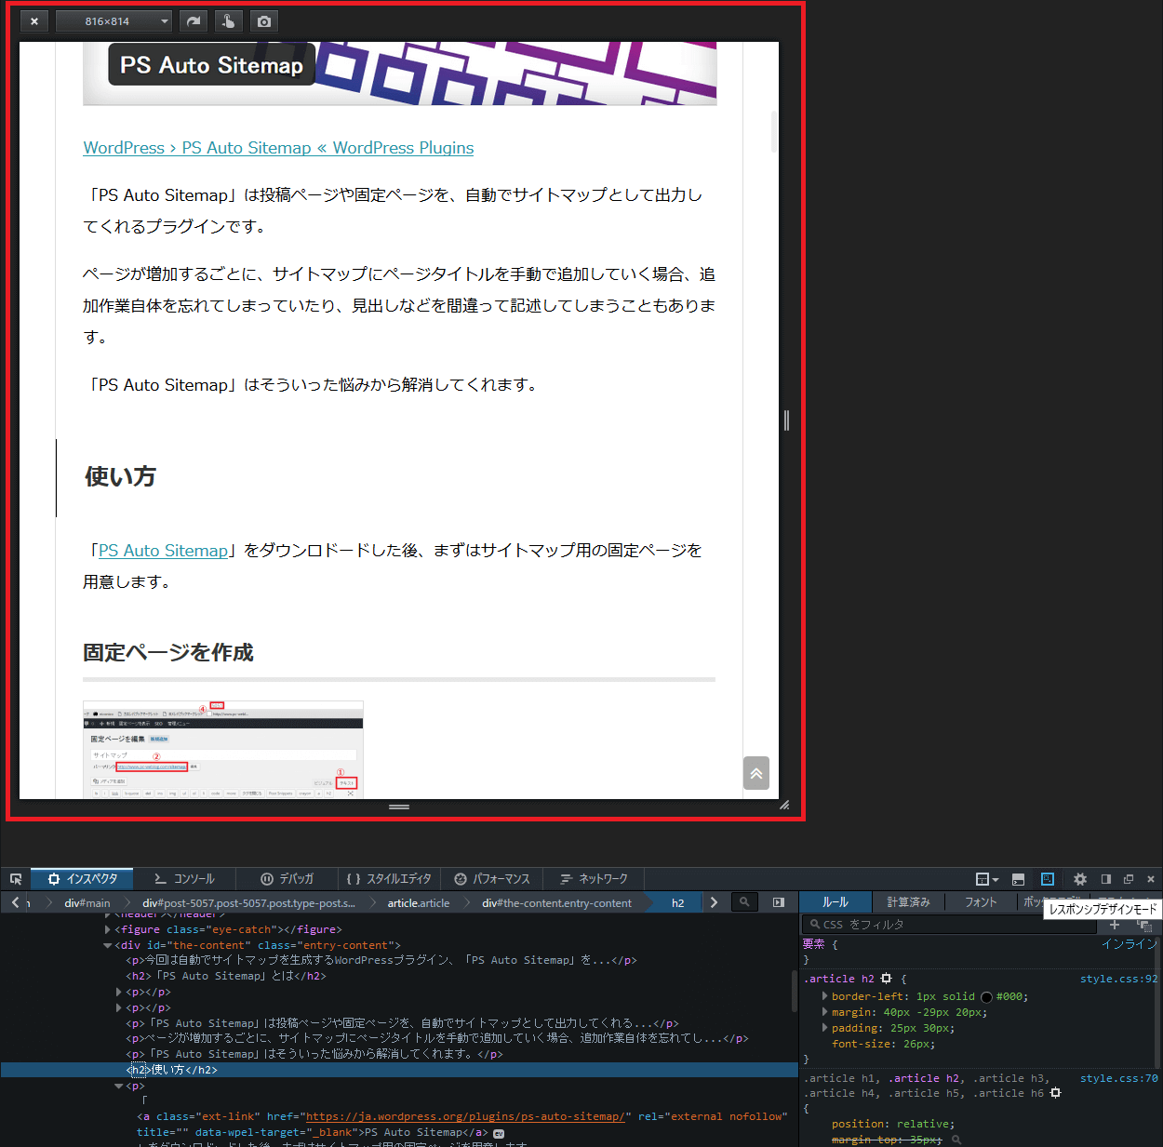Click the ja.wordpress.org href in markup
Viewport: 1163px width, 1147px height.
[x=465, y=1116]
